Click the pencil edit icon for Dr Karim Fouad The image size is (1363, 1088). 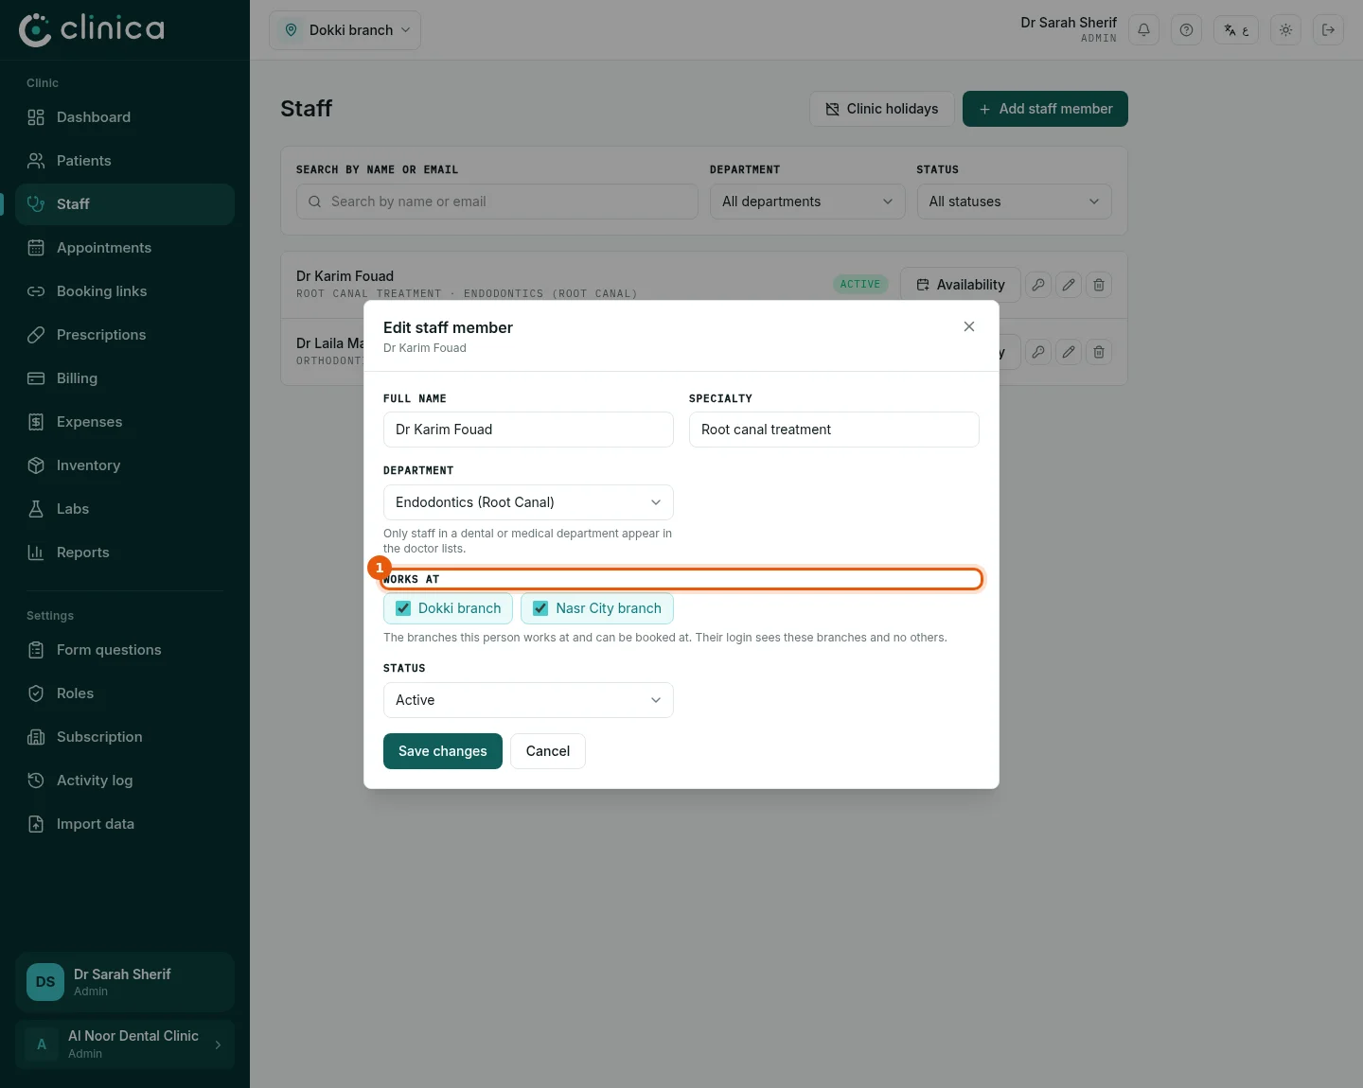pyautogui.click(x=1069, y=285)
